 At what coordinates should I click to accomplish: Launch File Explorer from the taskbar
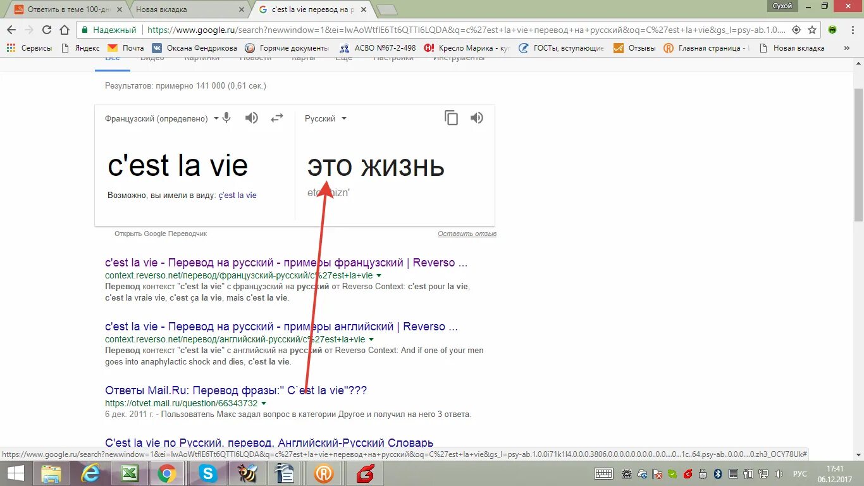coord(52,473)
